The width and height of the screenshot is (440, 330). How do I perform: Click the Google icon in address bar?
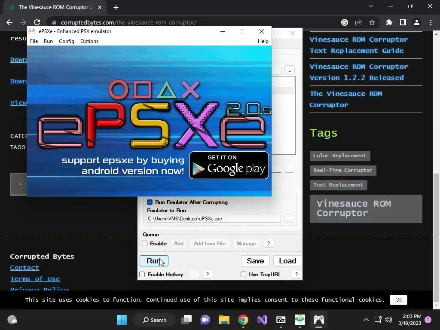pos(345,22)
